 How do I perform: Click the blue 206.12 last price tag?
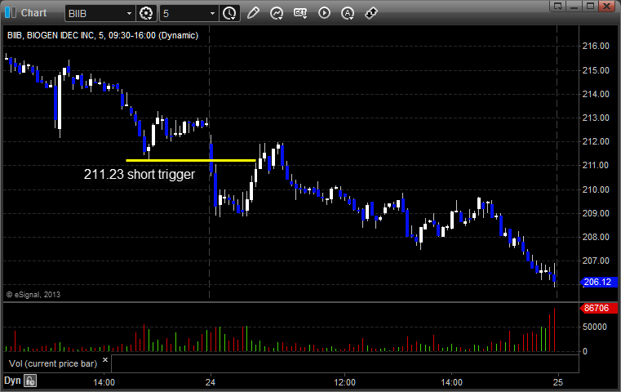click(x=599, y=283)
